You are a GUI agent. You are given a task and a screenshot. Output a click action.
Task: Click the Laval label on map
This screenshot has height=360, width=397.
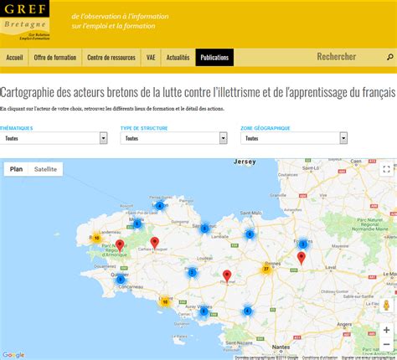[330, 267]
